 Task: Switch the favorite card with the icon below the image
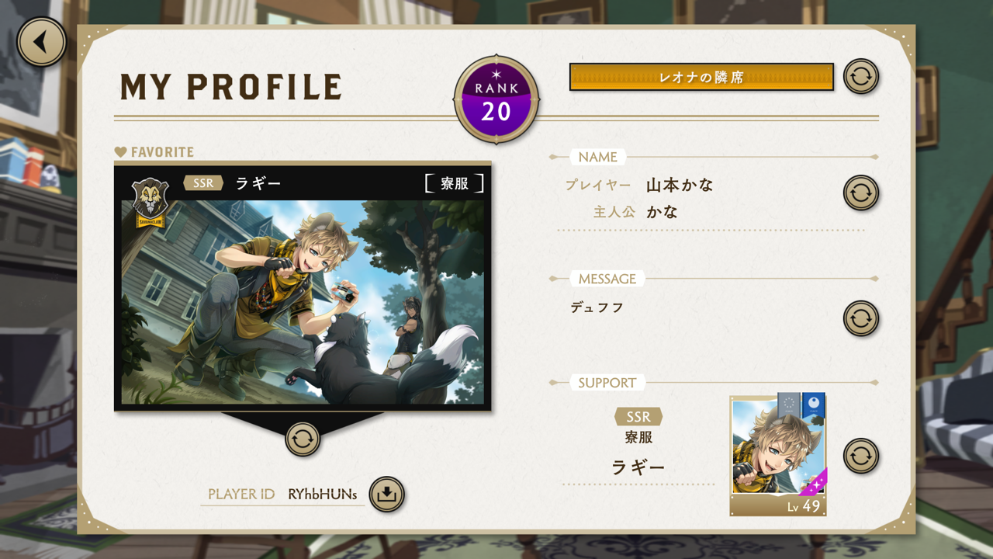pyautogui.click(x=303, y=439)
